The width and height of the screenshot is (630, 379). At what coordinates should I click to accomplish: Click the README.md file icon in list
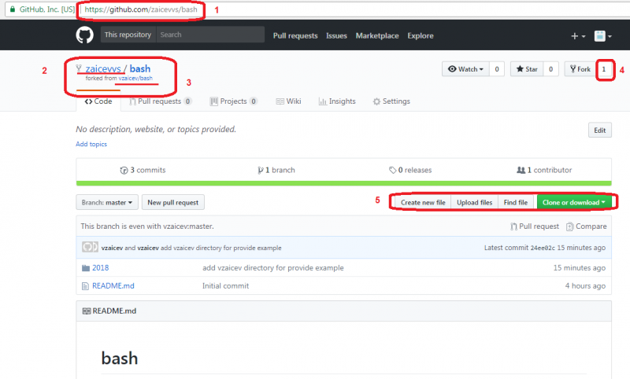pos(85,285)
